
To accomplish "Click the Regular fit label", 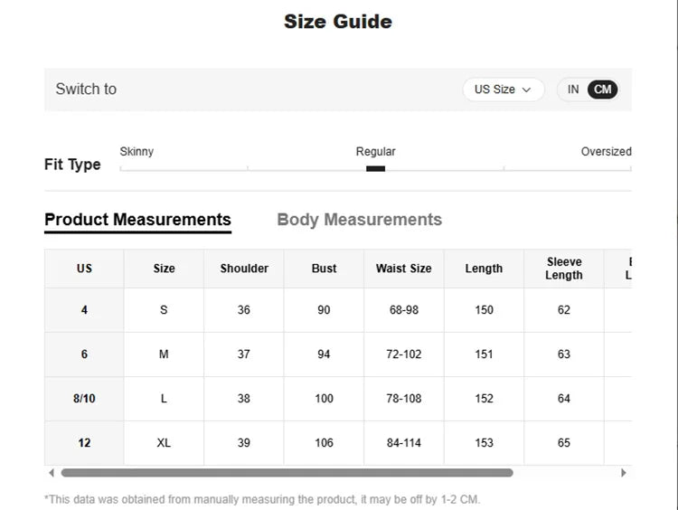I will tap(375, 151).
